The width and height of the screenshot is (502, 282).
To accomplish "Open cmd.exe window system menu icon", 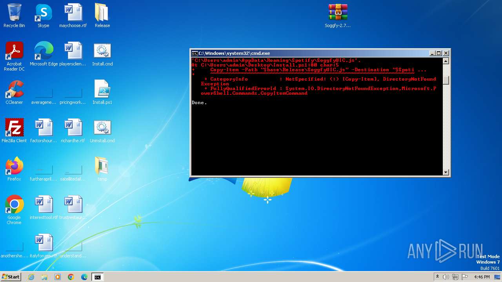I will point(195,53).
